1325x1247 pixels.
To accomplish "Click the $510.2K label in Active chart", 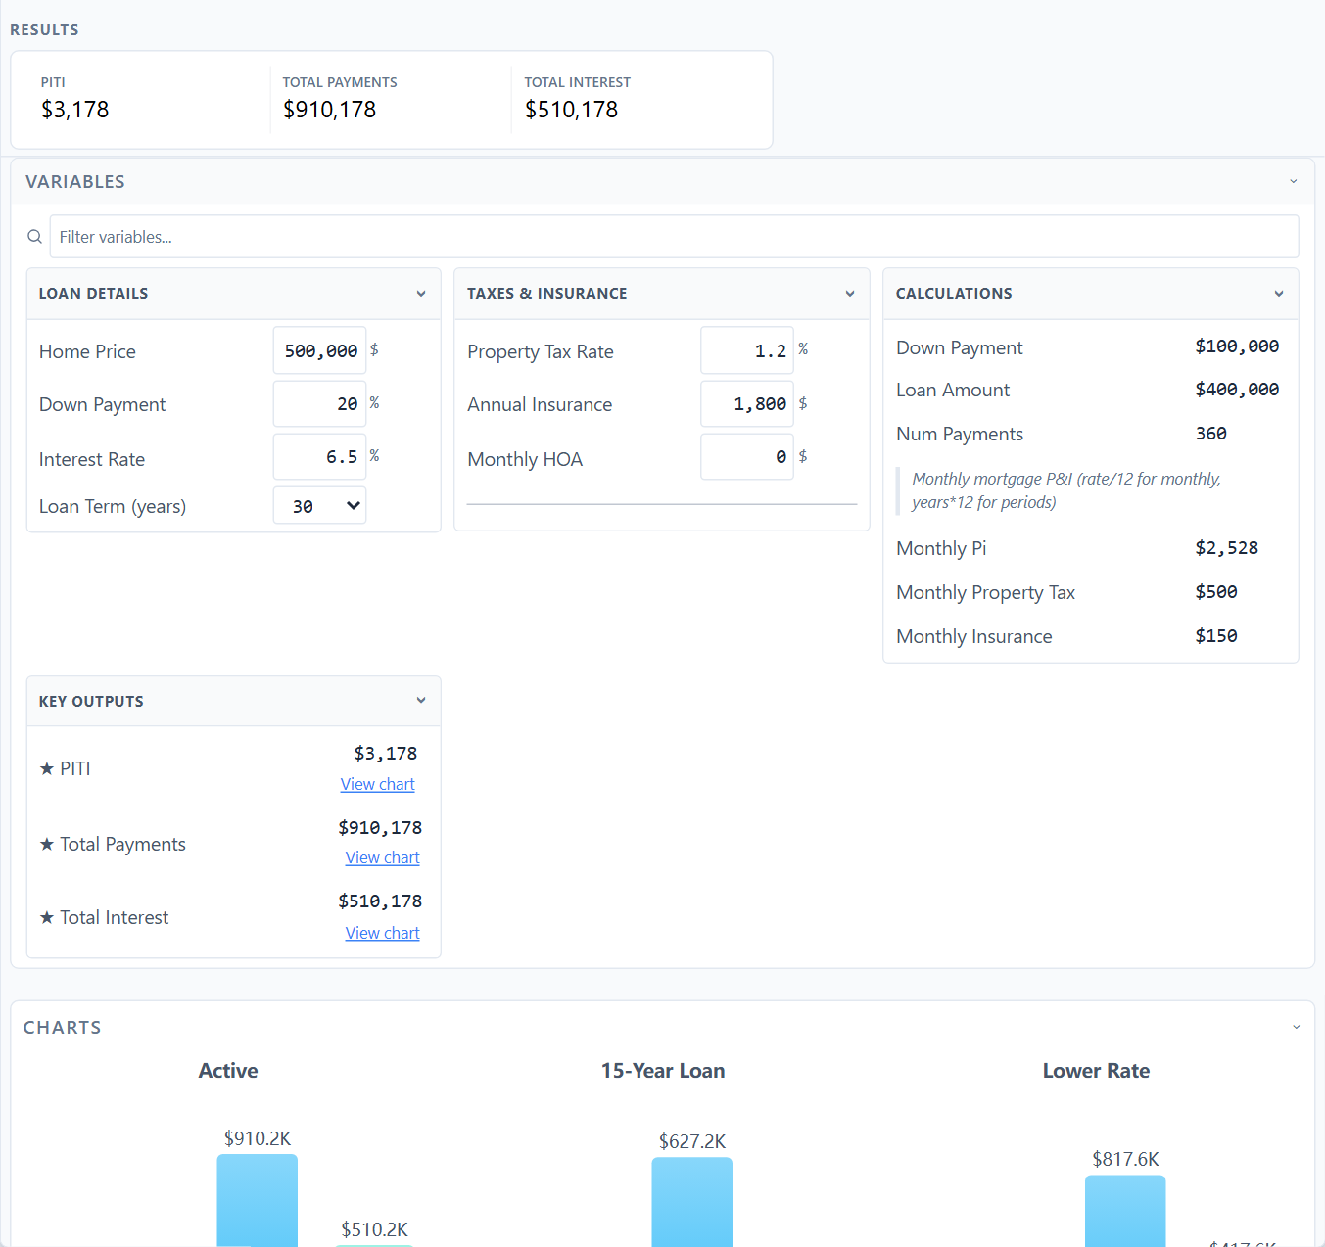I will (x=375, y=1229).
